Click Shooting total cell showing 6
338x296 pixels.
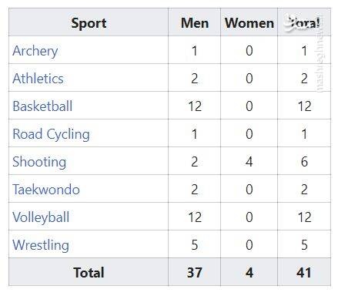pyautogui.click(x=304, y=162)
